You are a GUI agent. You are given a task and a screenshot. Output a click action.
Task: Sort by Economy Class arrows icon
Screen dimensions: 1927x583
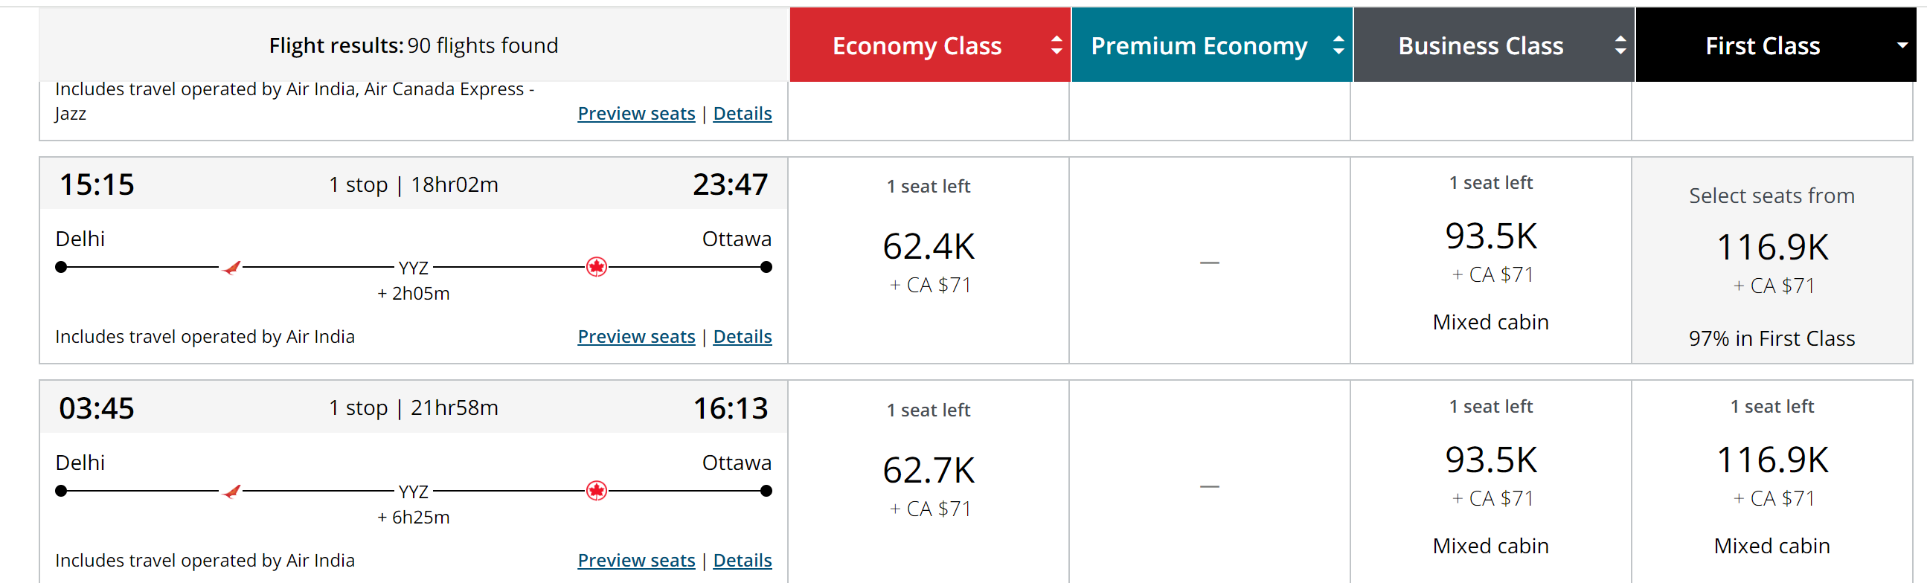1056,45
